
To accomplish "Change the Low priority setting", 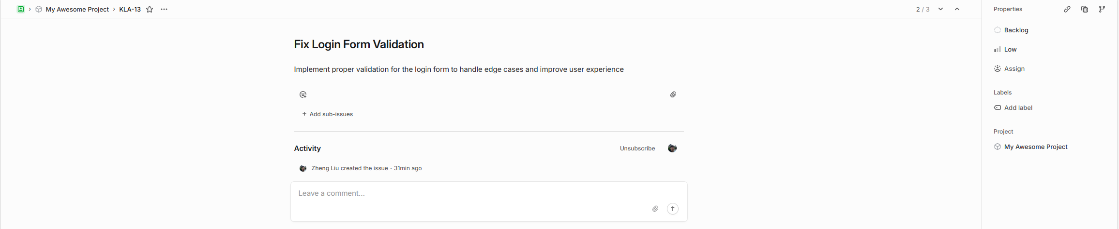I will 1010,49.
